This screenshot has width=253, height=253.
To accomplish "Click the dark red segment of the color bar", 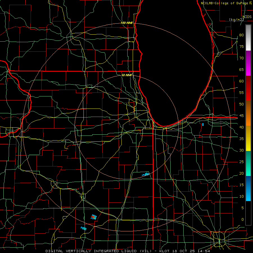I will click(x=248, y=88).
